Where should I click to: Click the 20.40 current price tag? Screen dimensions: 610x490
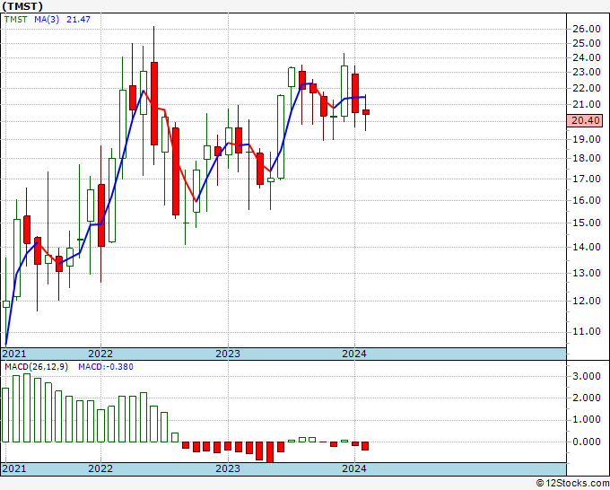tap(585, 120)
